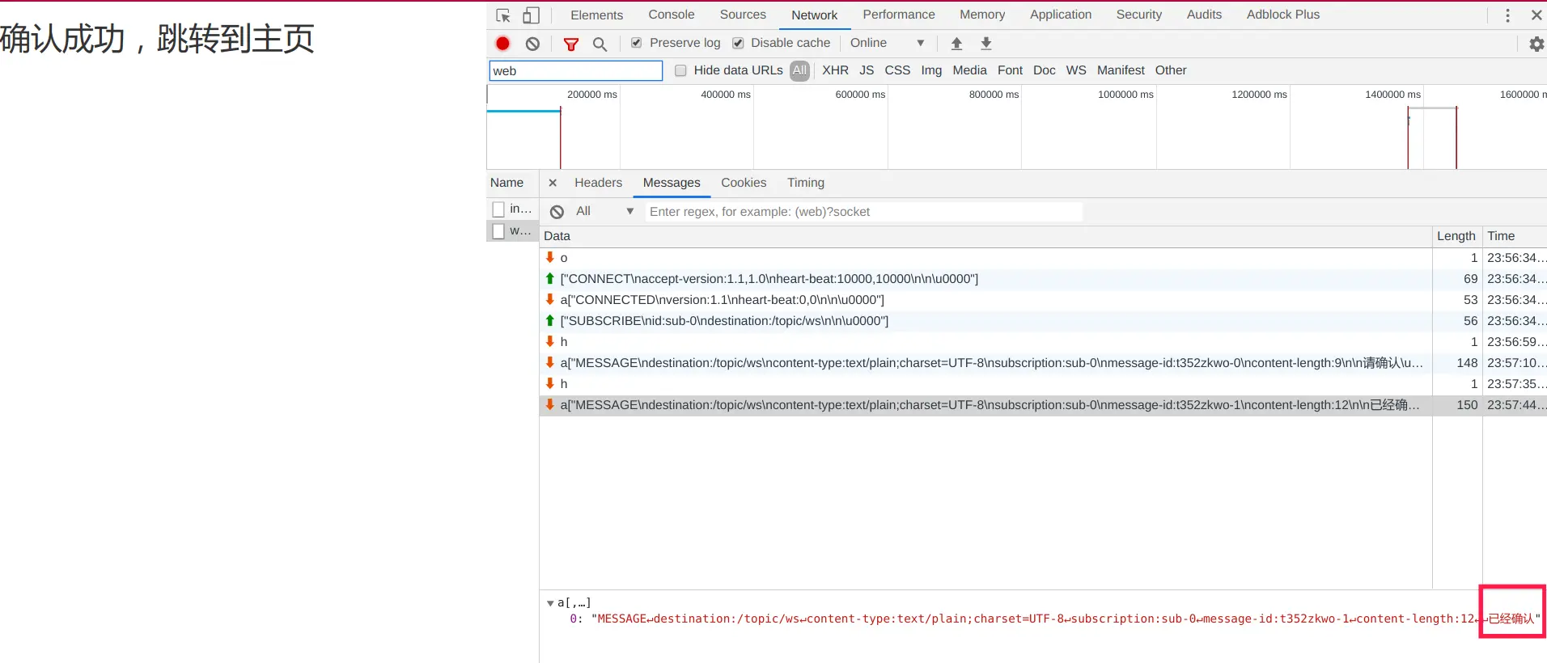Filter requests by Doc
This screenshot has width=1547, height=663.
click(1044, 70)
